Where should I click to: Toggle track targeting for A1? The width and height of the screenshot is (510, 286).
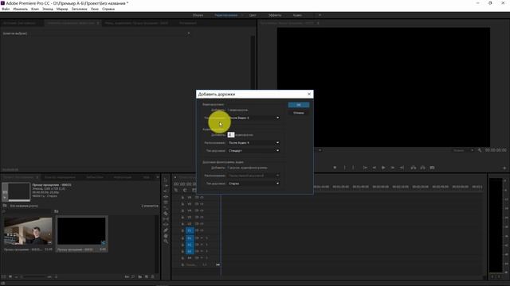click(190, 238)
